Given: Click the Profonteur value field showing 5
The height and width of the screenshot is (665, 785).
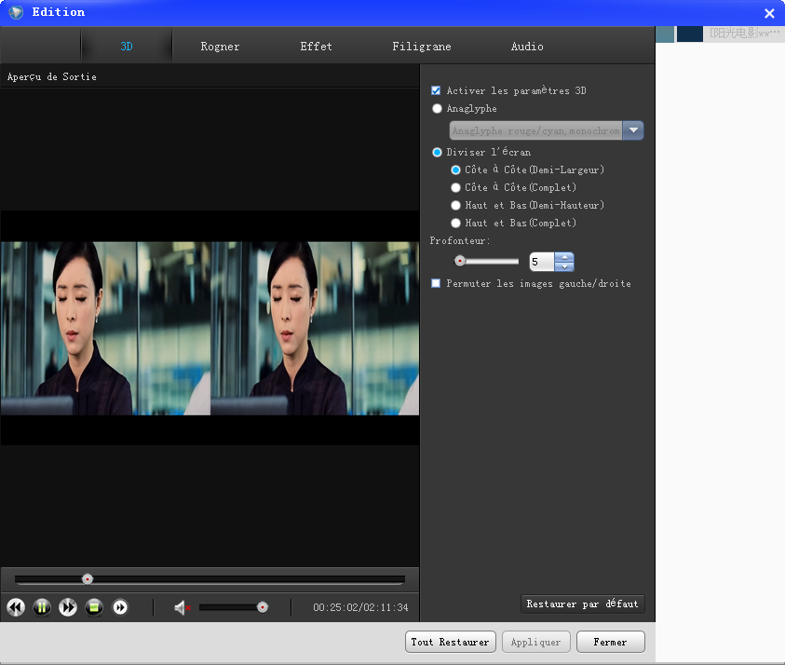Looking at the screenshot, I should pos(542,262).
